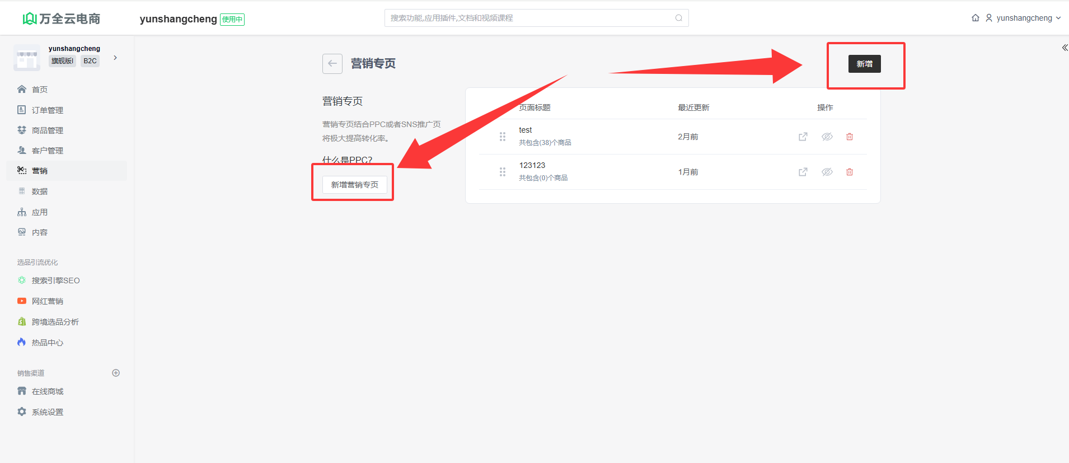Click the home icon in top bar
Viewport: 1069px width, 463px height.
pyautogui.click(x=975, y=18)
